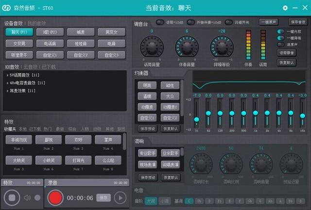Image resolution: width=311 pixels, height=210 pixels.
Task: Select the 电话音 device effect
Action: point(50,44)
